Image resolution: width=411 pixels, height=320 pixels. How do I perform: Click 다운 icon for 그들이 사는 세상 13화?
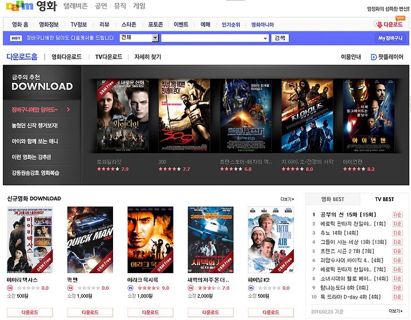pyautogui.click(x=397, y=242)
